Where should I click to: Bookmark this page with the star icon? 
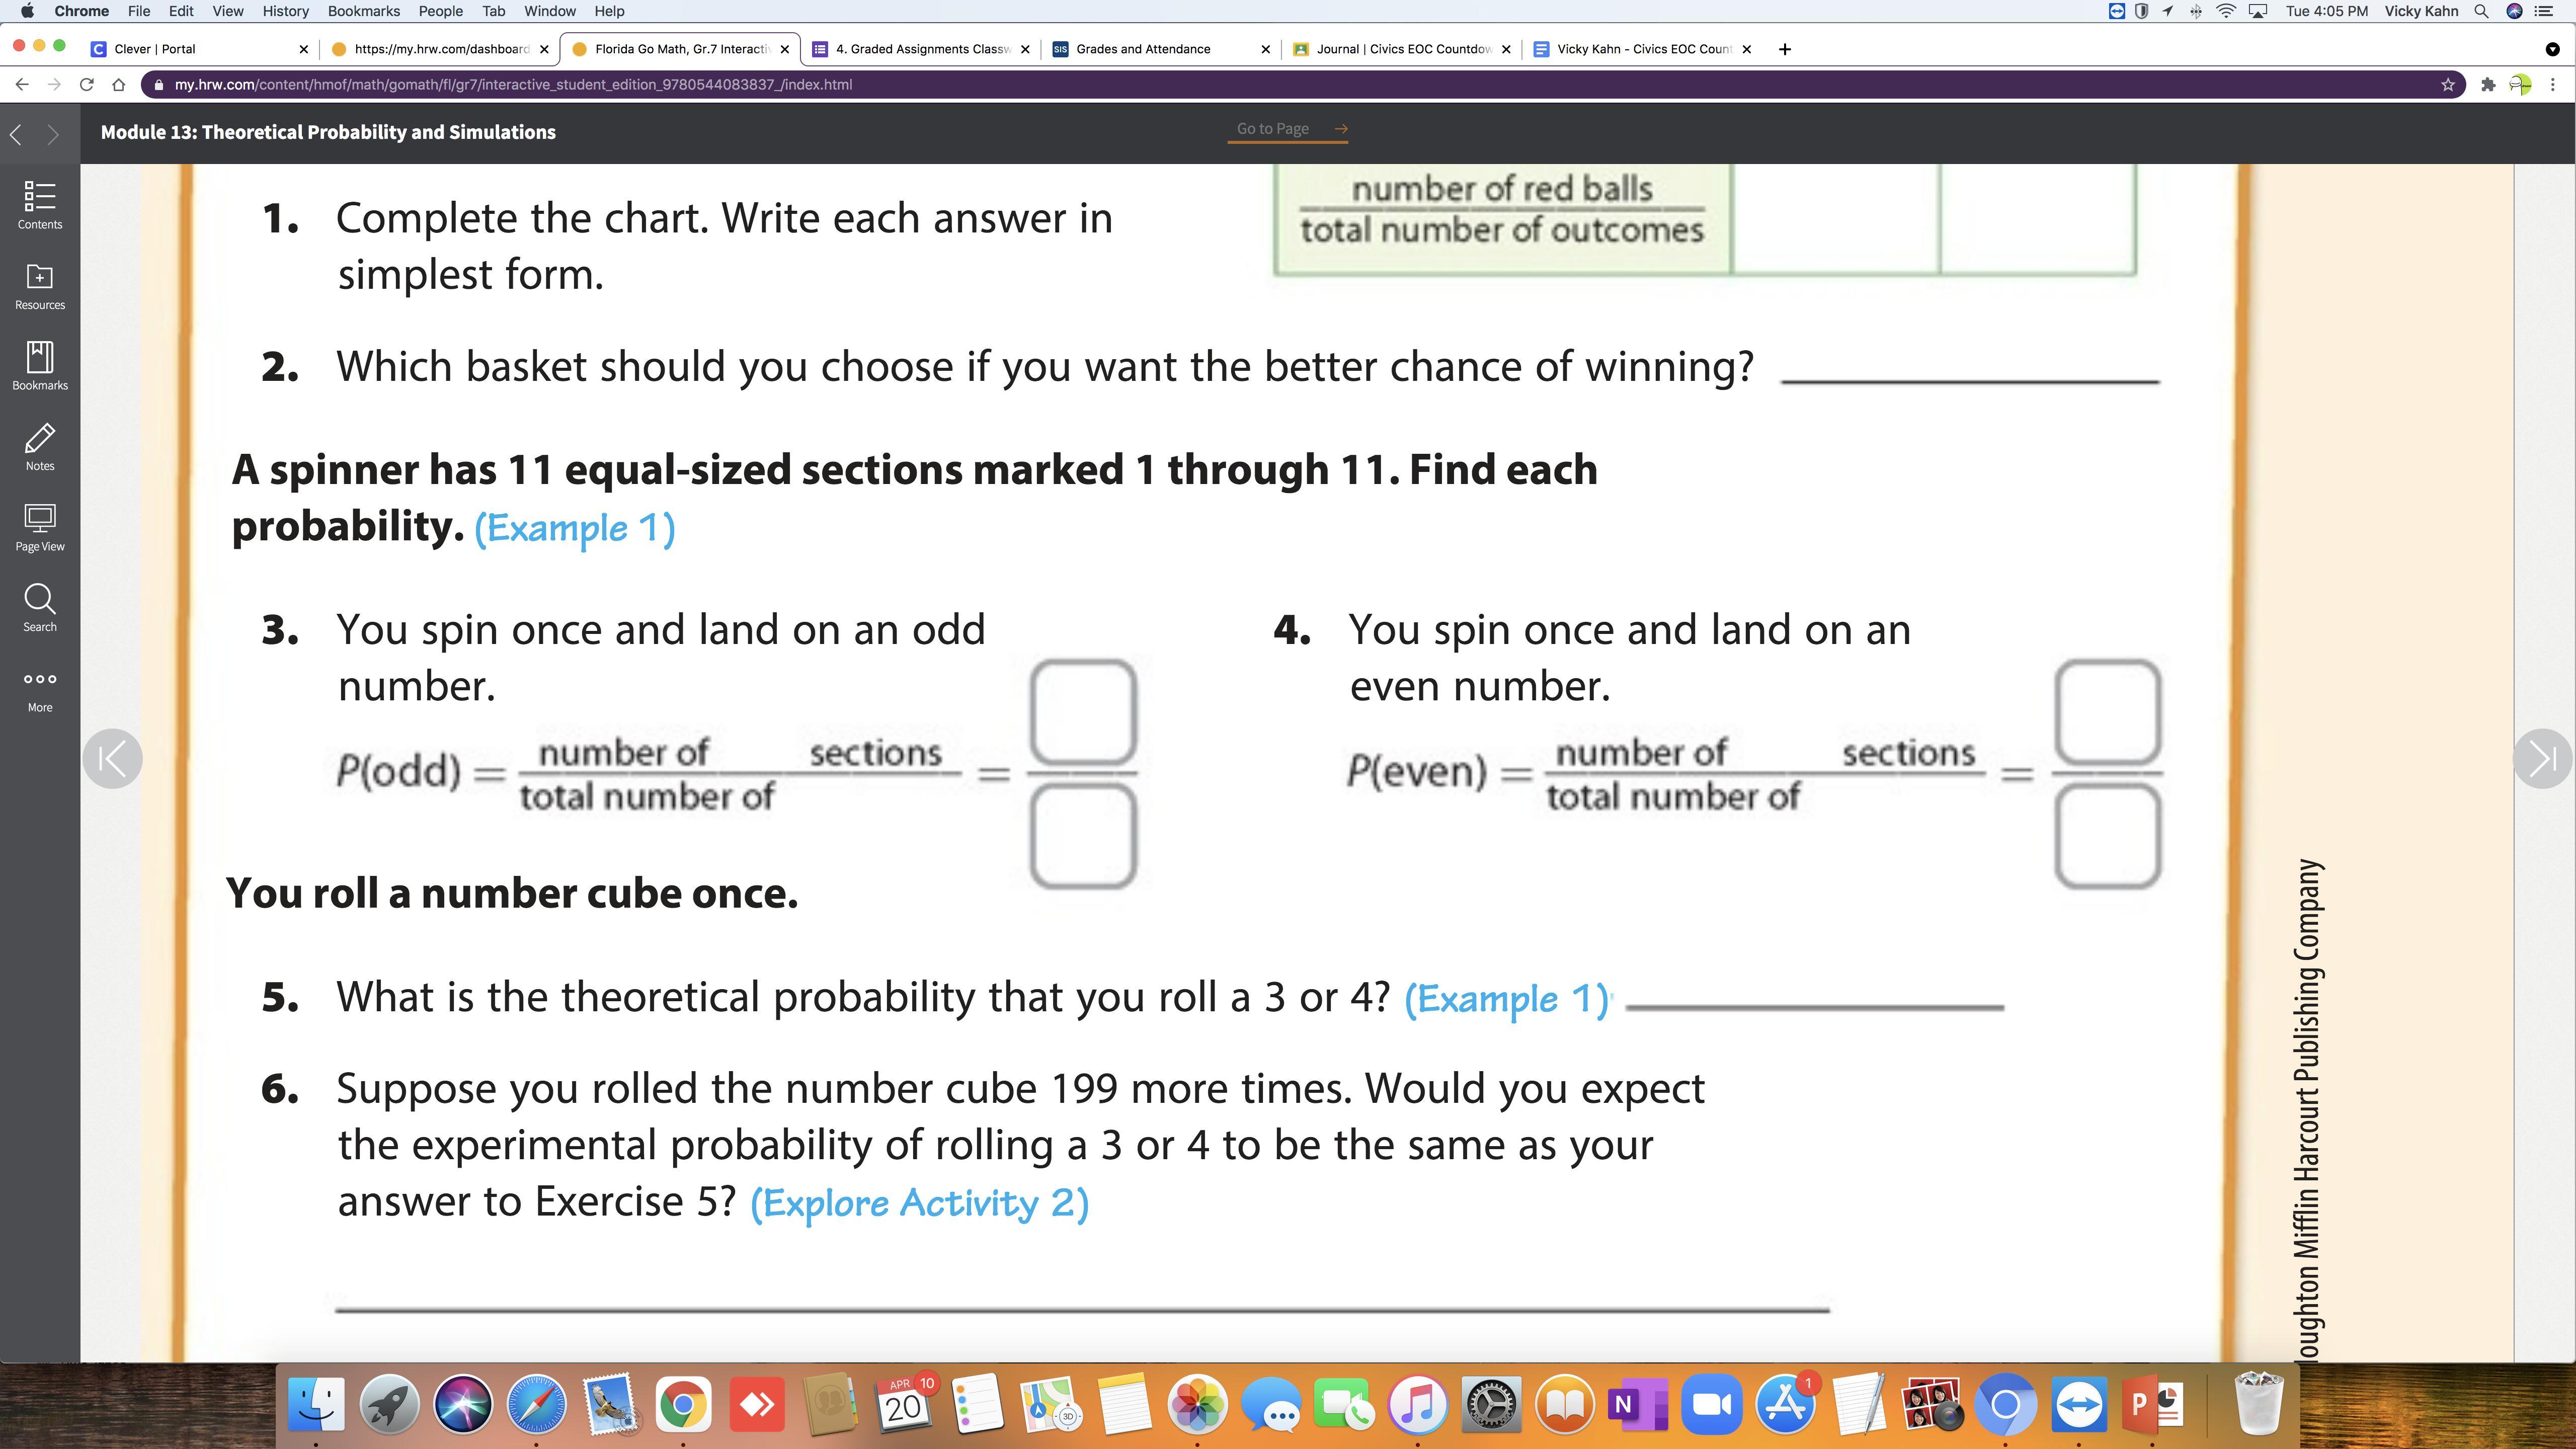point(2448,85)
